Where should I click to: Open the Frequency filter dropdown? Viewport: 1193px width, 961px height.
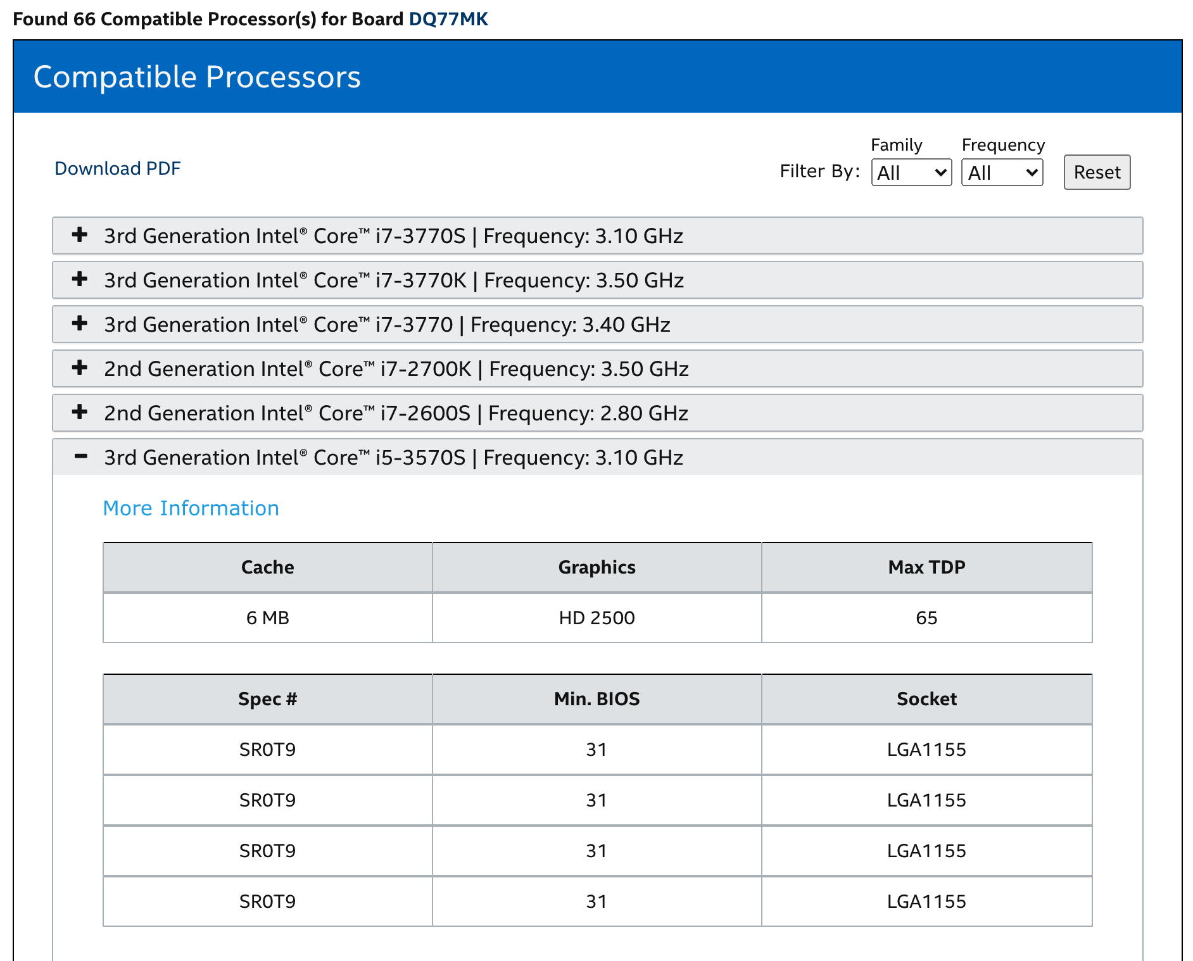click(x=1002, y=172)
